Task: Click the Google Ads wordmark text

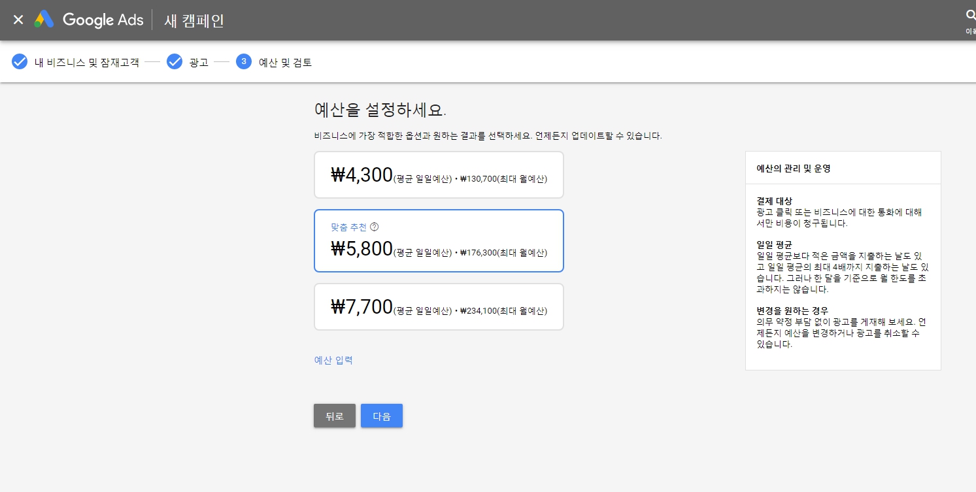Action: tap(103, 20)
